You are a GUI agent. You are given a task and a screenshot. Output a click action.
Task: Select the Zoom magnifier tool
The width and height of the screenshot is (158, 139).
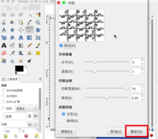38,22
